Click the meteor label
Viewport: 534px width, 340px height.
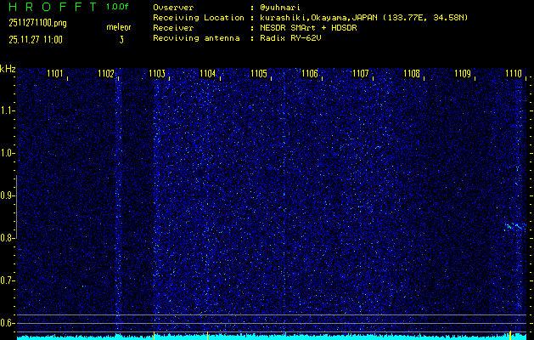(x=119, y=27)
